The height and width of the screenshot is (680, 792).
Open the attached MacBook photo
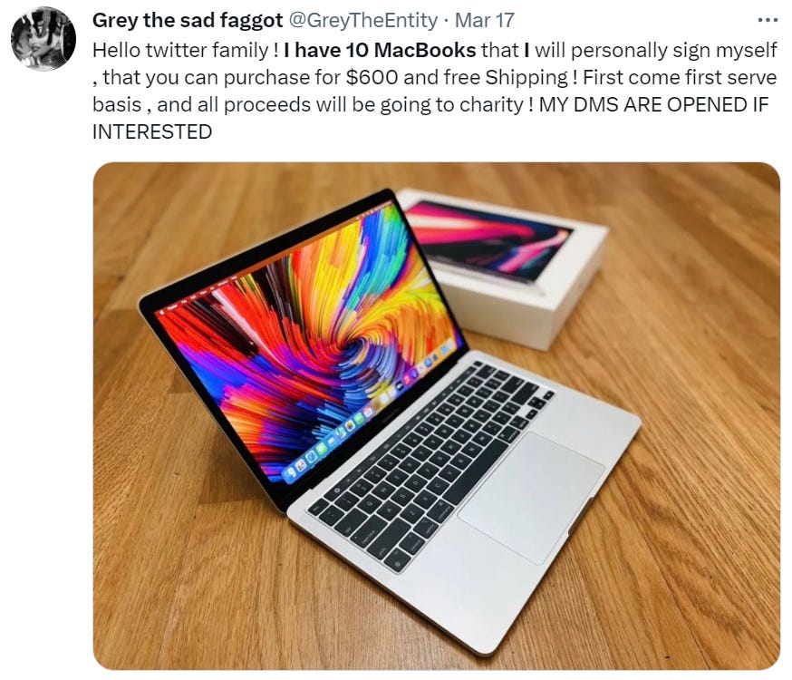tap(437, 416)
